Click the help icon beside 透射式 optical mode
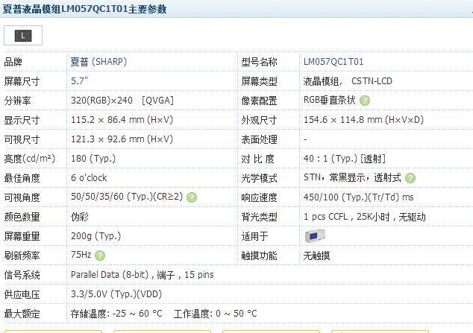The width and height of the screenshot is (473, 333). (410, 178)
